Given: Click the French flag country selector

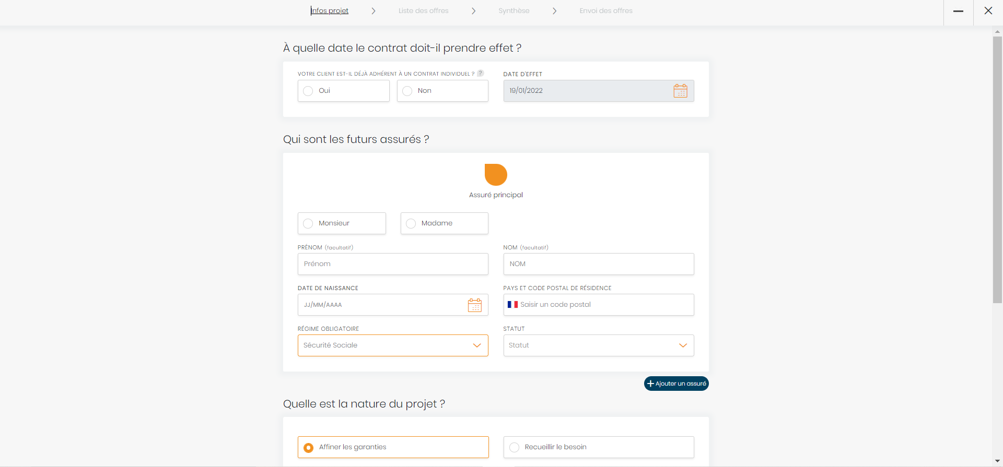Looking at the screenshot, I should (512, 305).
